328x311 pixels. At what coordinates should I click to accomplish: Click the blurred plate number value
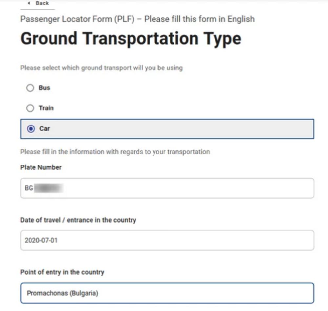pyautogui.click(x=49, y=188)
